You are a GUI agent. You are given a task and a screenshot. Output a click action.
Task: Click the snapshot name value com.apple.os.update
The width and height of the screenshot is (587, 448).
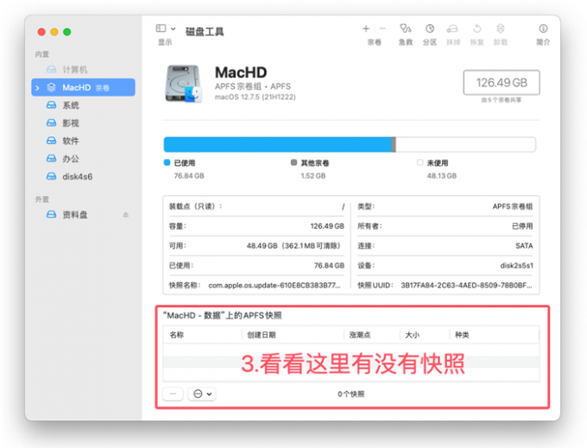[x=275, y=285]
